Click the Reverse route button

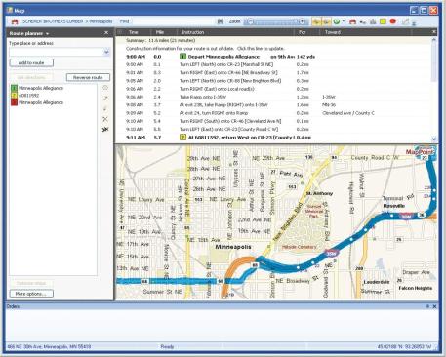point(88,77)
